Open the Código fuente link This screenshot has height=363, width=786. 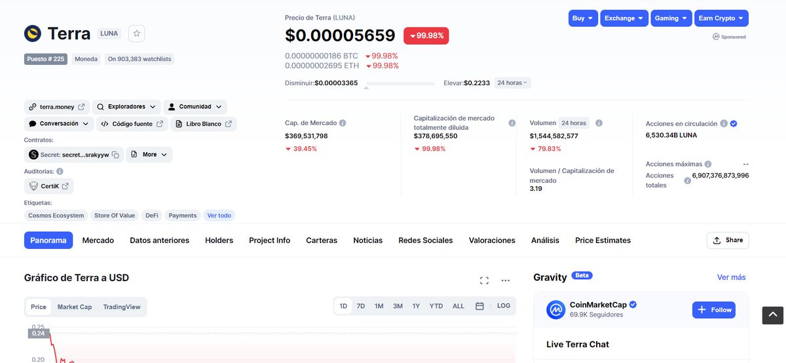click(x=132, y=124)
